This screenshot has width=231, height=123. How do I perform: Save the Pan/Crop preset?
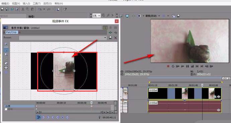pos(110,38)
